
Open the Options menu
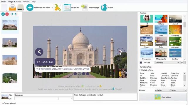click(x=26, y=2)
